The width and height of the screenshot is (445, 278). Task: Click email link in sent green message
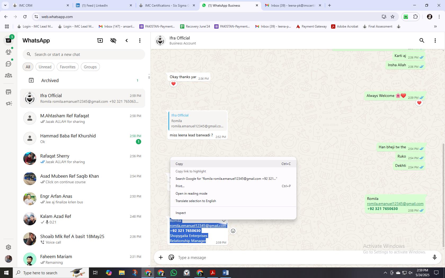[x=395, y=204]
